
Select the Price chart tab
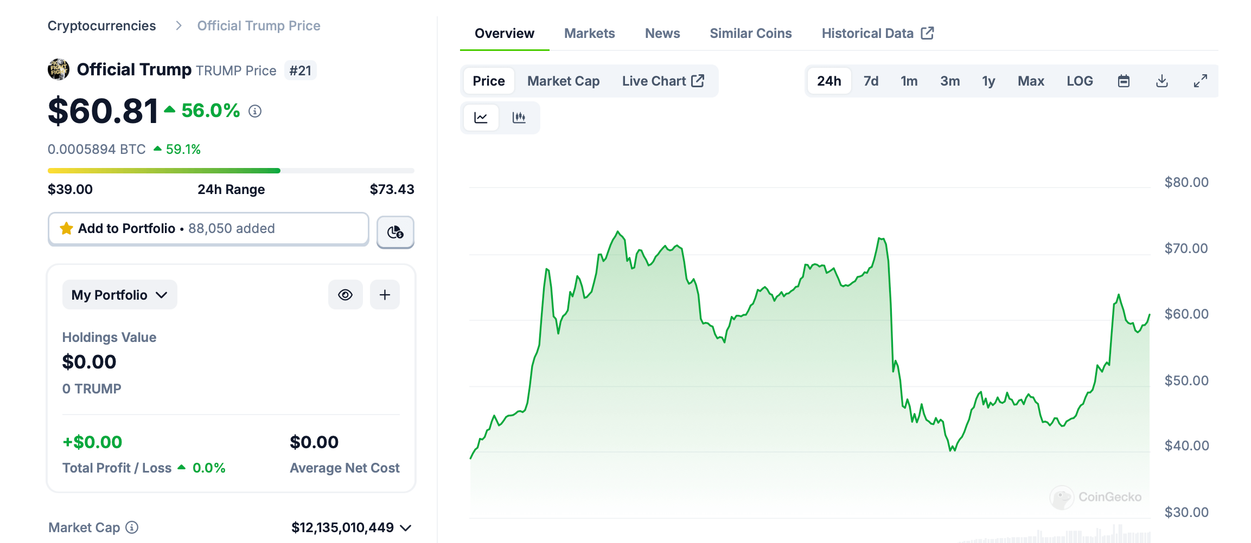tap(489, 81)
